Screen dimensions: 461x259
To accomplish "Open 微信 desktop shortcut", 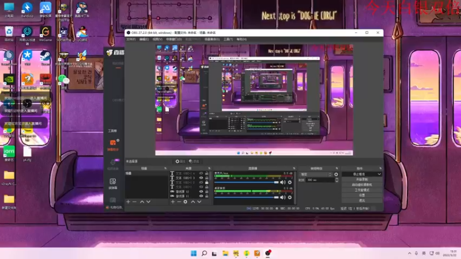I will [x=63, y=81].
